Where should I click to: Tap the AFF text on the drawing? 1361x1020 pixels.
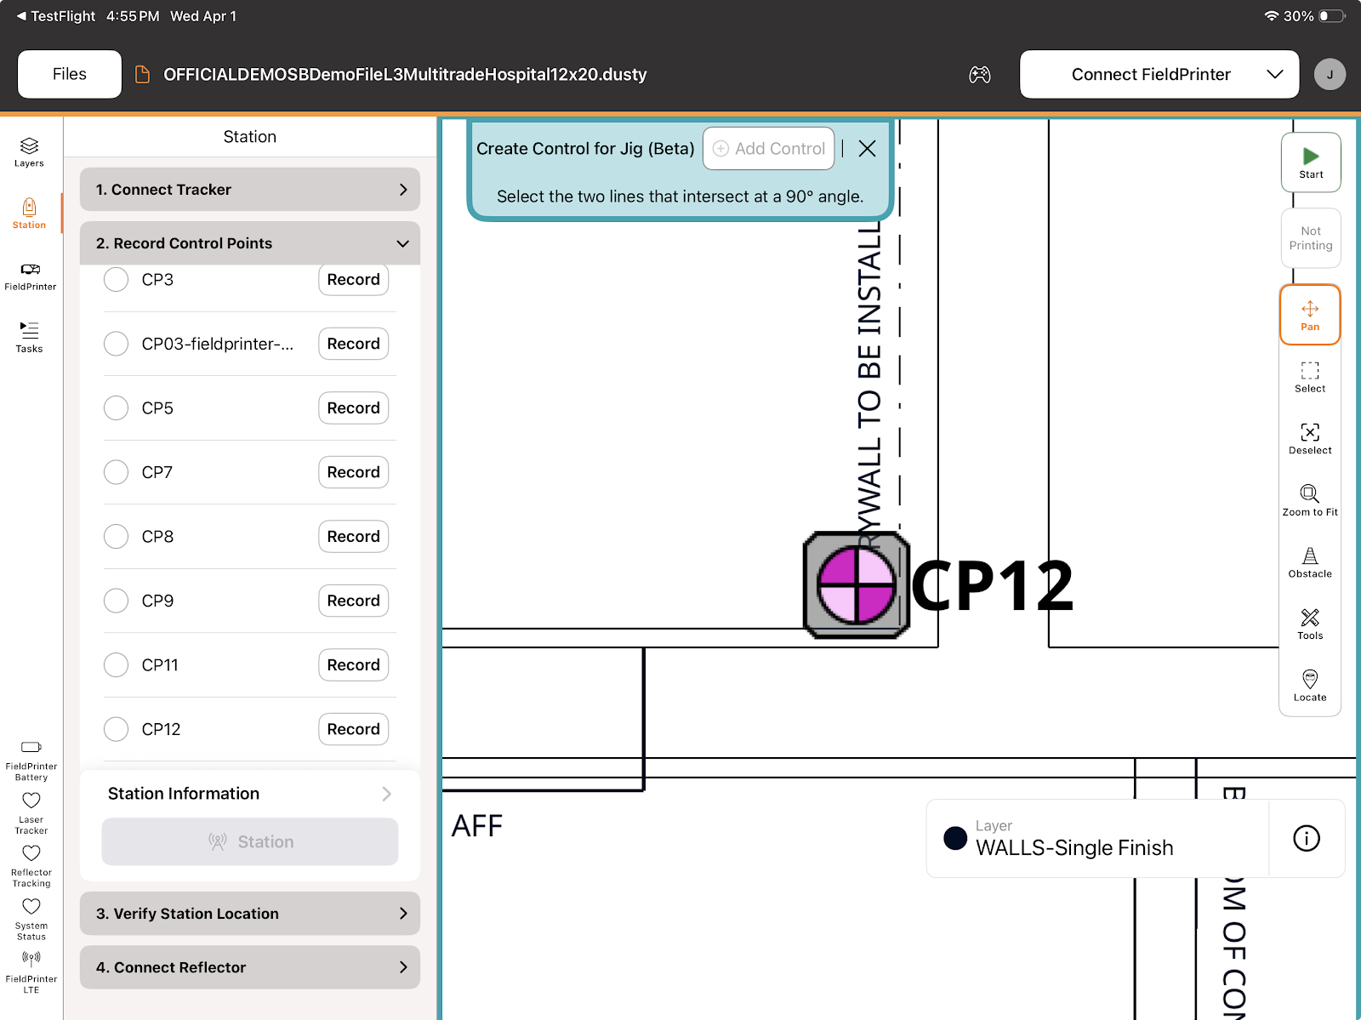tap(477, 826)
